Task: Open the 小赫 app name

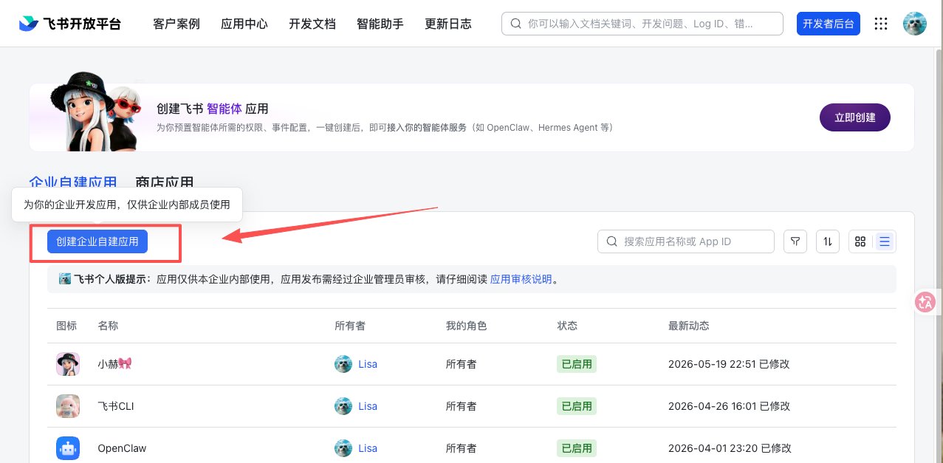Action: point(114,364)
